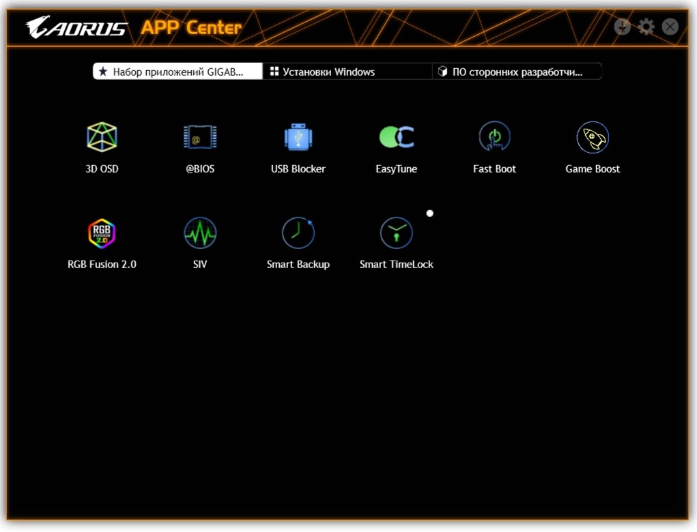The width and height of the screenshot is (697, 532).
Task: Click the Smart Backup text label
Action: [x=298, y=264]
